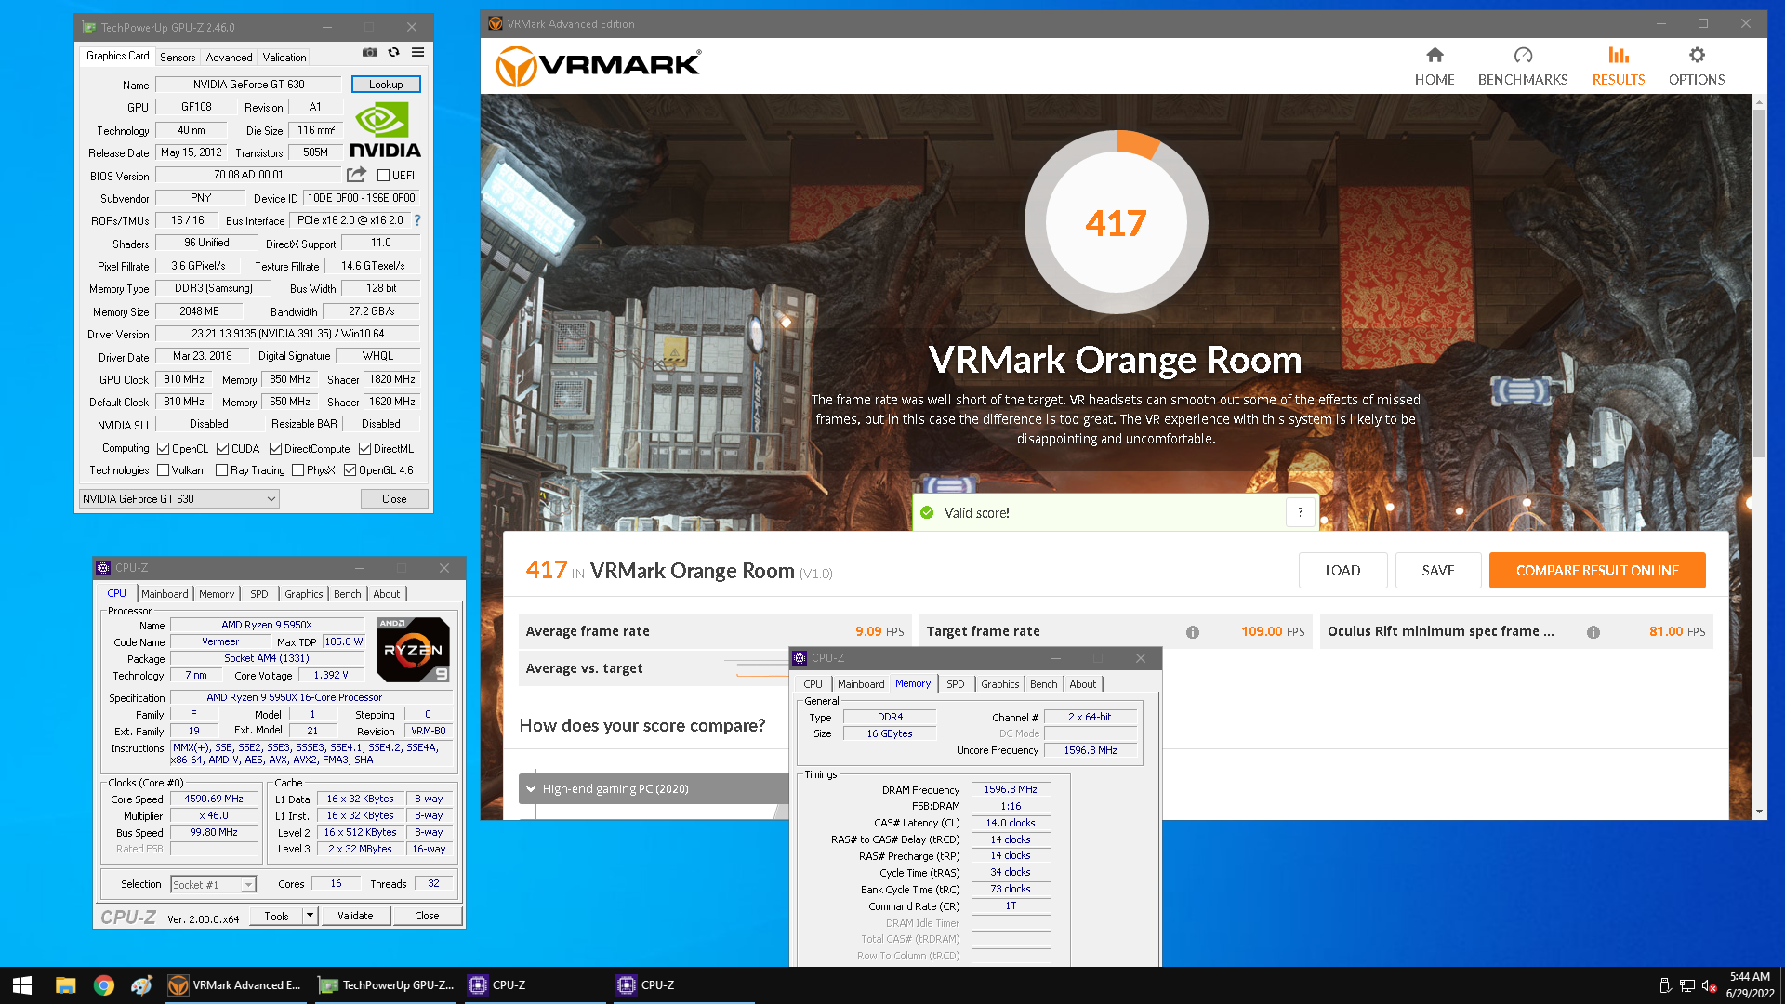This screenshot has height=1004, width=1785.
Task: Open the GPU selection dropdown in GPU-Z
Action: [x=178, y=499]
